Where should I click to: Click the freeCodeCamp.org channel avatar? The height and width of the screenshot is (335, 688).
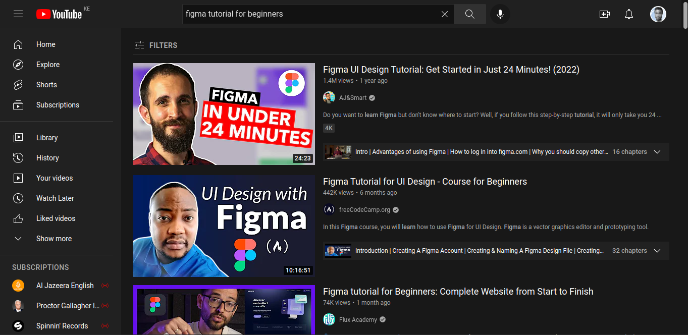(x=329, y=210)
